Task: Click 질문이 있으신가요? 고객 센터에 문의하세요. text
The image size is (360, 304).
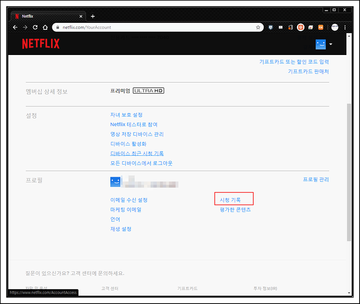Action: tap(75, 273)
